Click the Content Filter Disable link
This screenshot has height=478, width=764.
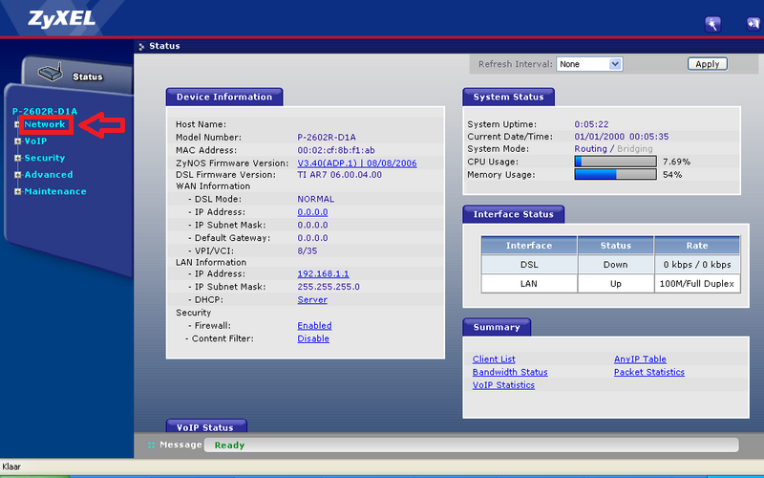tap(313, 338)
